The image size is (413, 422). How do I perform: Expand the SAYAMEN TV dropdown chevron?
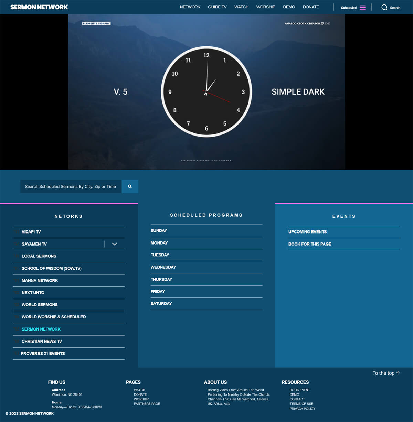click(114, 244)
